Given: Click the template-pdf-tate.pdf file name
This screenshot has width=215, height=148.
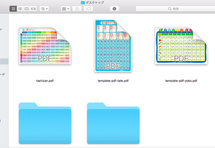Looking at the screenshot, I should point(113,81).
